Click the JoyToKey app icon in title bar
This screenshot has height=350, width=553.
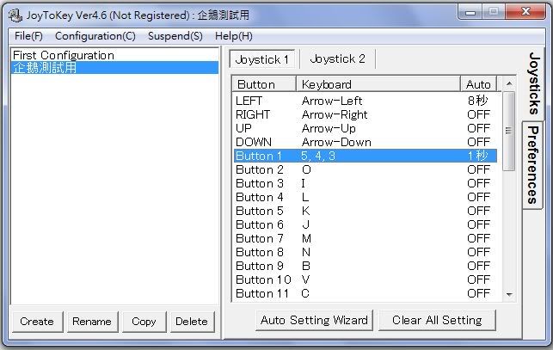[15, 15]
